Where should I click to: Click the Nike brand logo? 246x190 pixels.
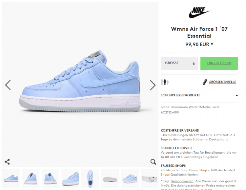(199, 12)
